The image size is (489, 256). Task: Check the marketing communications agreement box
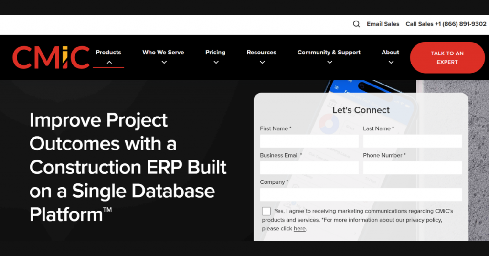tap(266, 211)
